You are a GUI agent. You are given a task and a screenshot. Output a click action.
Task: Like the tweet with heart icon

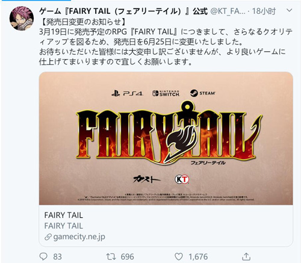click(x=179, y=256)
